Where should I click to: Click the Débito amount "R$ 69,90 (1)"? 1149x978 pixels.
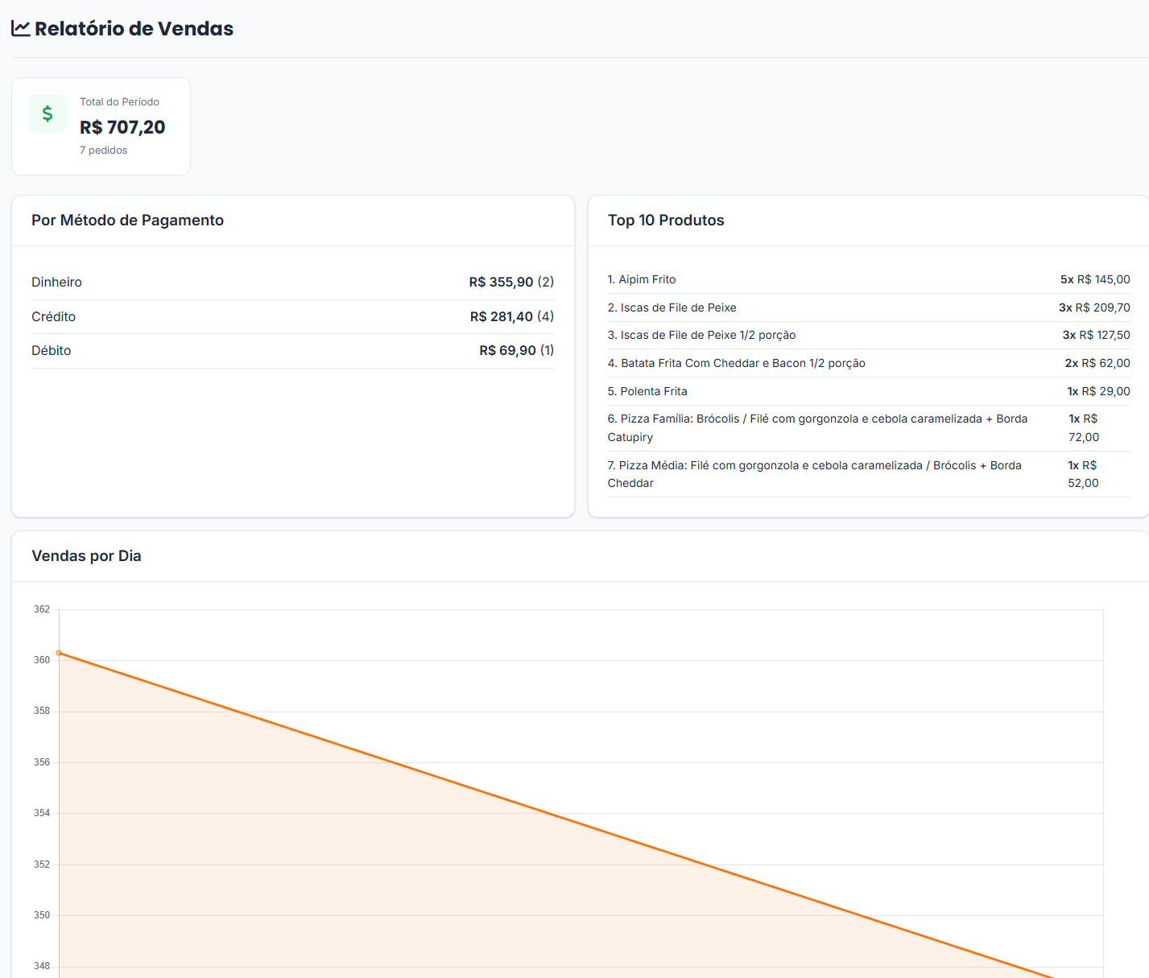(x=516, y=351)
